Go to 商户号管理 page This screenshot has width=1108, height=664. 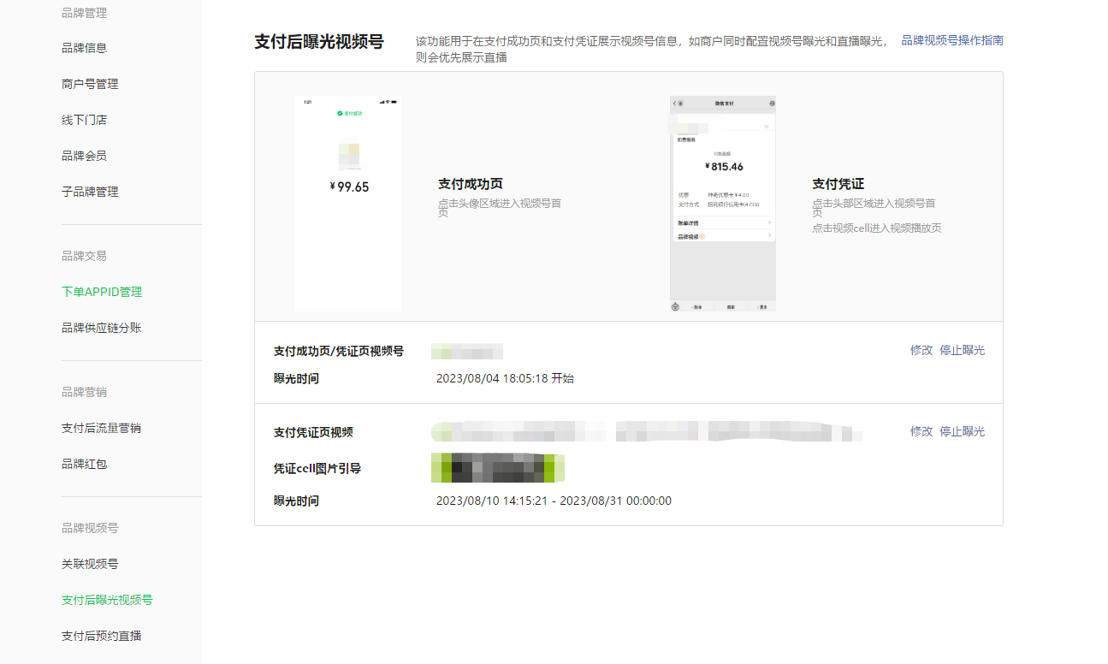pyautogui.click(x=90, y=84)
